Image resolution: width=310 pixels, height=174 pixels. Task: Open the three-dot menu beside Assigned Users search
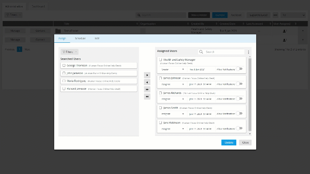click(249, 52)
